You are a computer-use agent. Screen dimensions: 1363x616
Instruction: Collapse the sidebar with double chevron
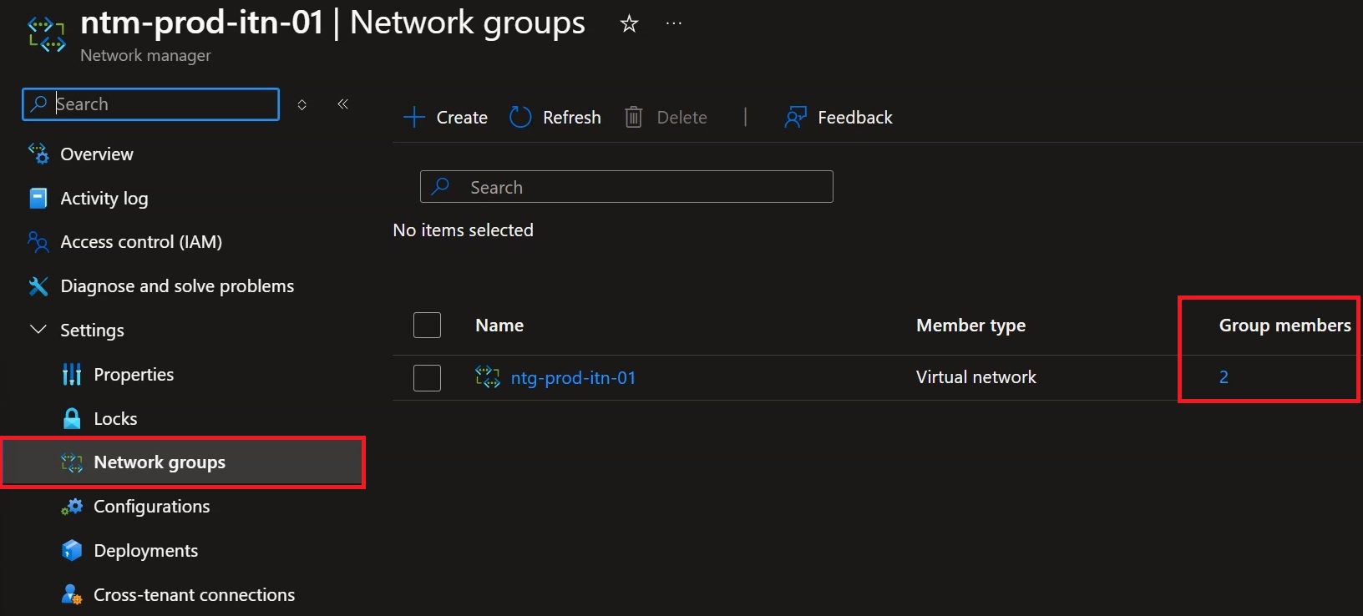tap(342, 104)
